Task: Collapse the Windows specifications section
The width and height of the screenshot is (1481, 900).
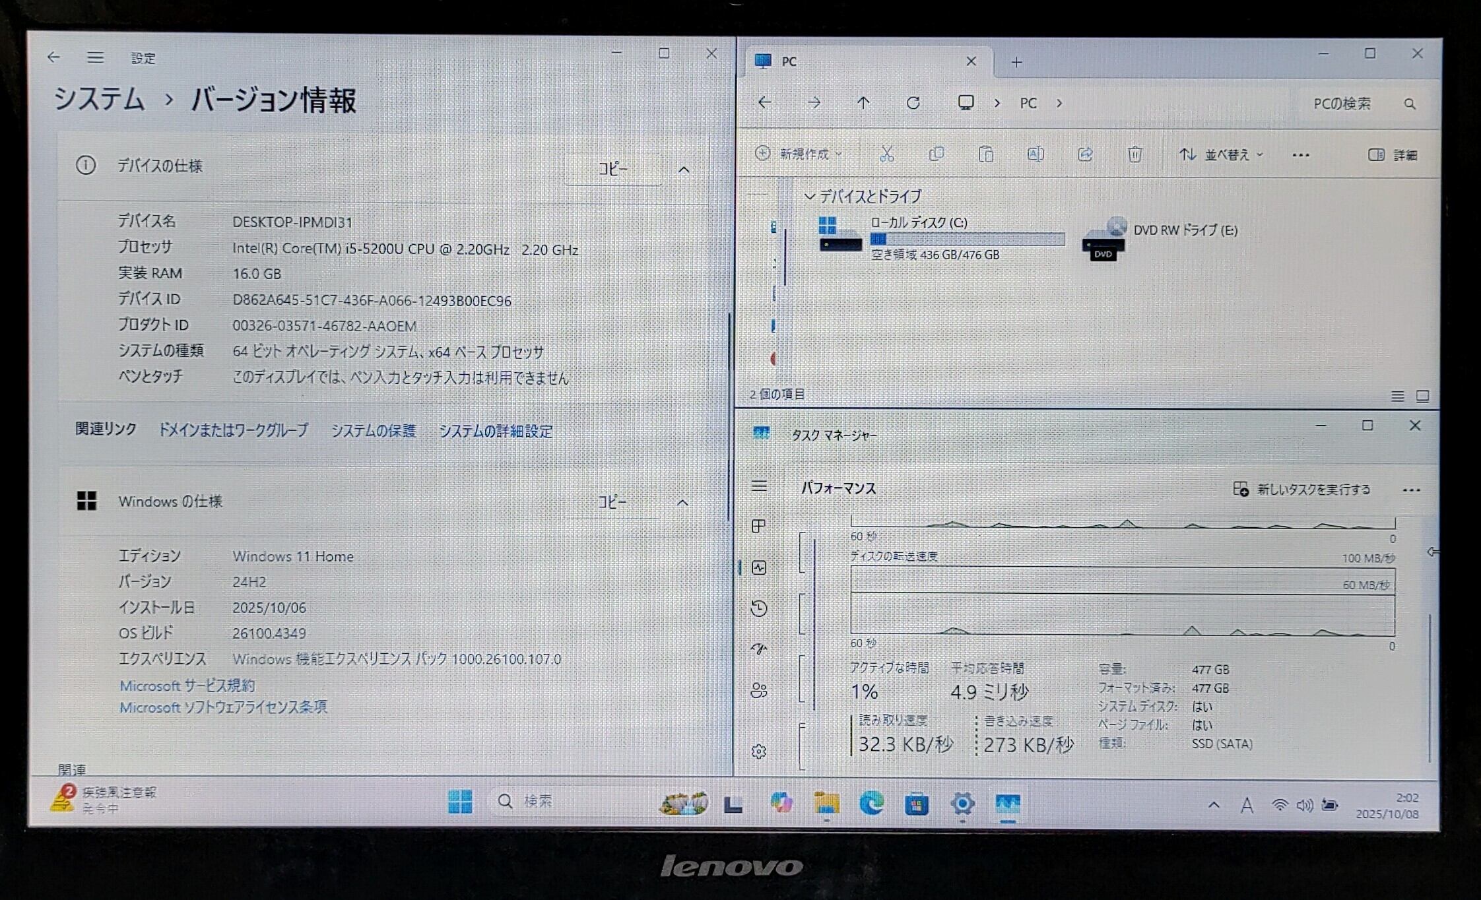Action: coord(682,503)
